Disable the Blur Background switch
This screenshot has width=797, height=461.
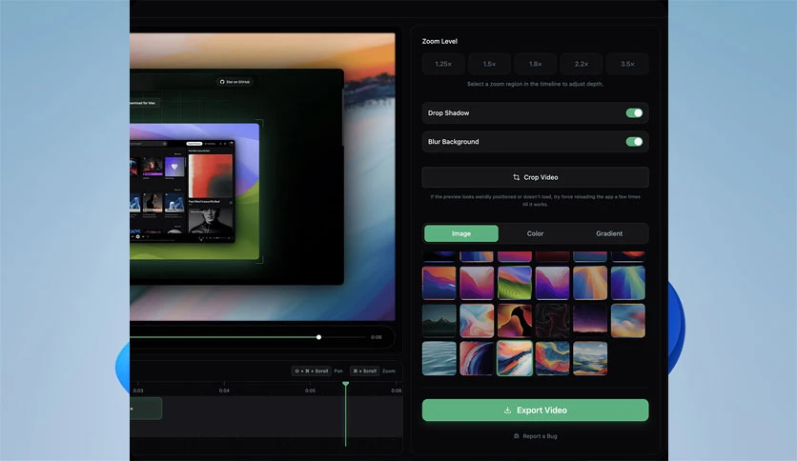point(634,142)
